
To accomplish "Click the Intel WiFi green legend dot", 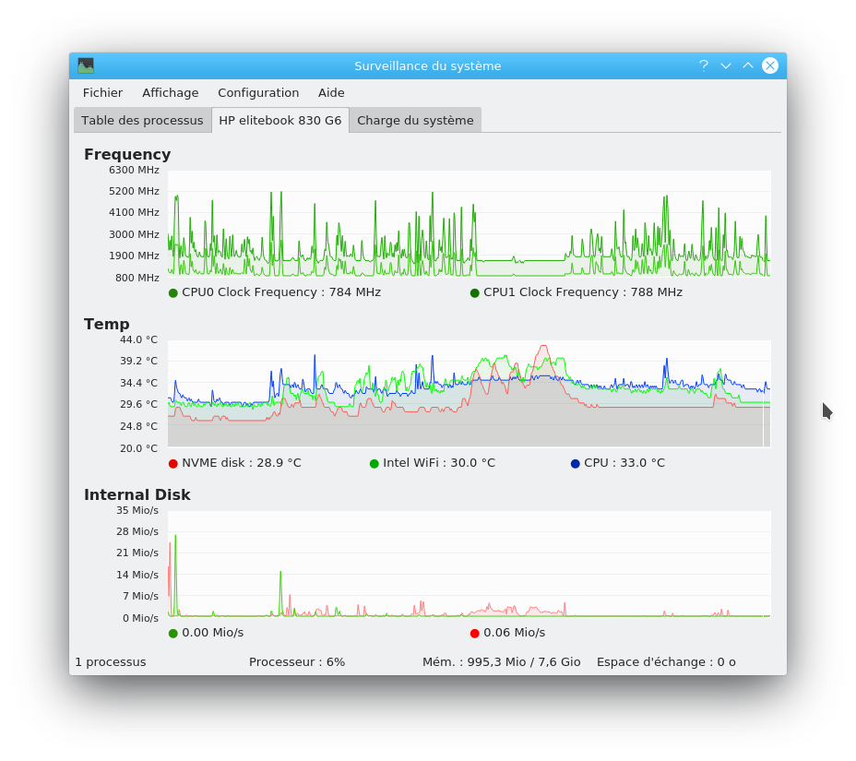I will pyautogui.click(x=374, y=463).
